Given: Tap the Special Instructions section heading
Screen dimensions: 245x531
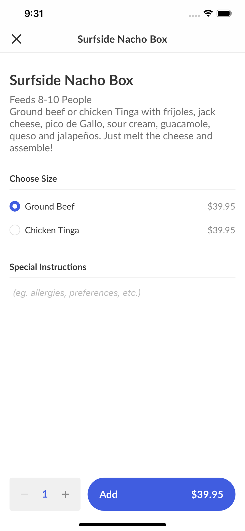Looking at the screenshot, I should 48,267.
